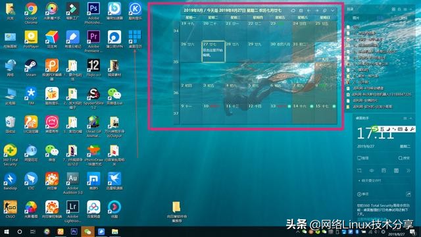Viewport: 421px width, 237px height.
Task: Open the Windows Start menu
Action: click(7, 231)
